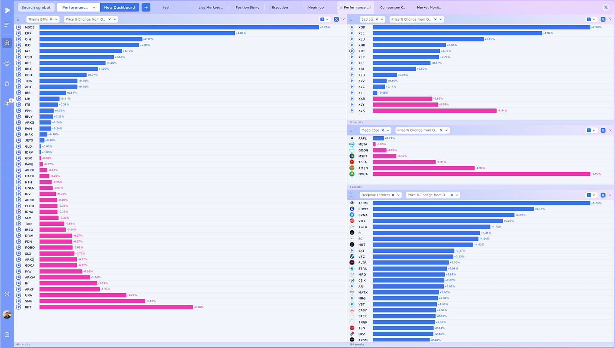Click the Deepvue logo in the sidebar
This screenshot has height=348, width=615.
coord(7,10)
